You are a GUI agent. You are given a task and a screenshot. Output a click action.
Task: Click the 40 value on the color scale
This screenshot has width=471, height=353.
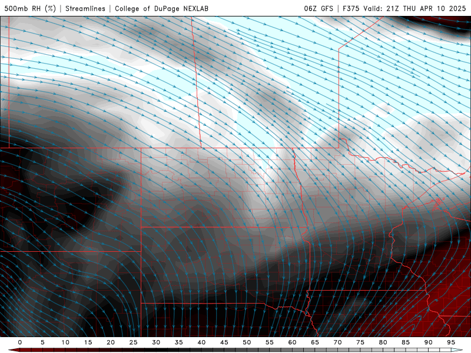pyautogui.click(x=201, y=342)
